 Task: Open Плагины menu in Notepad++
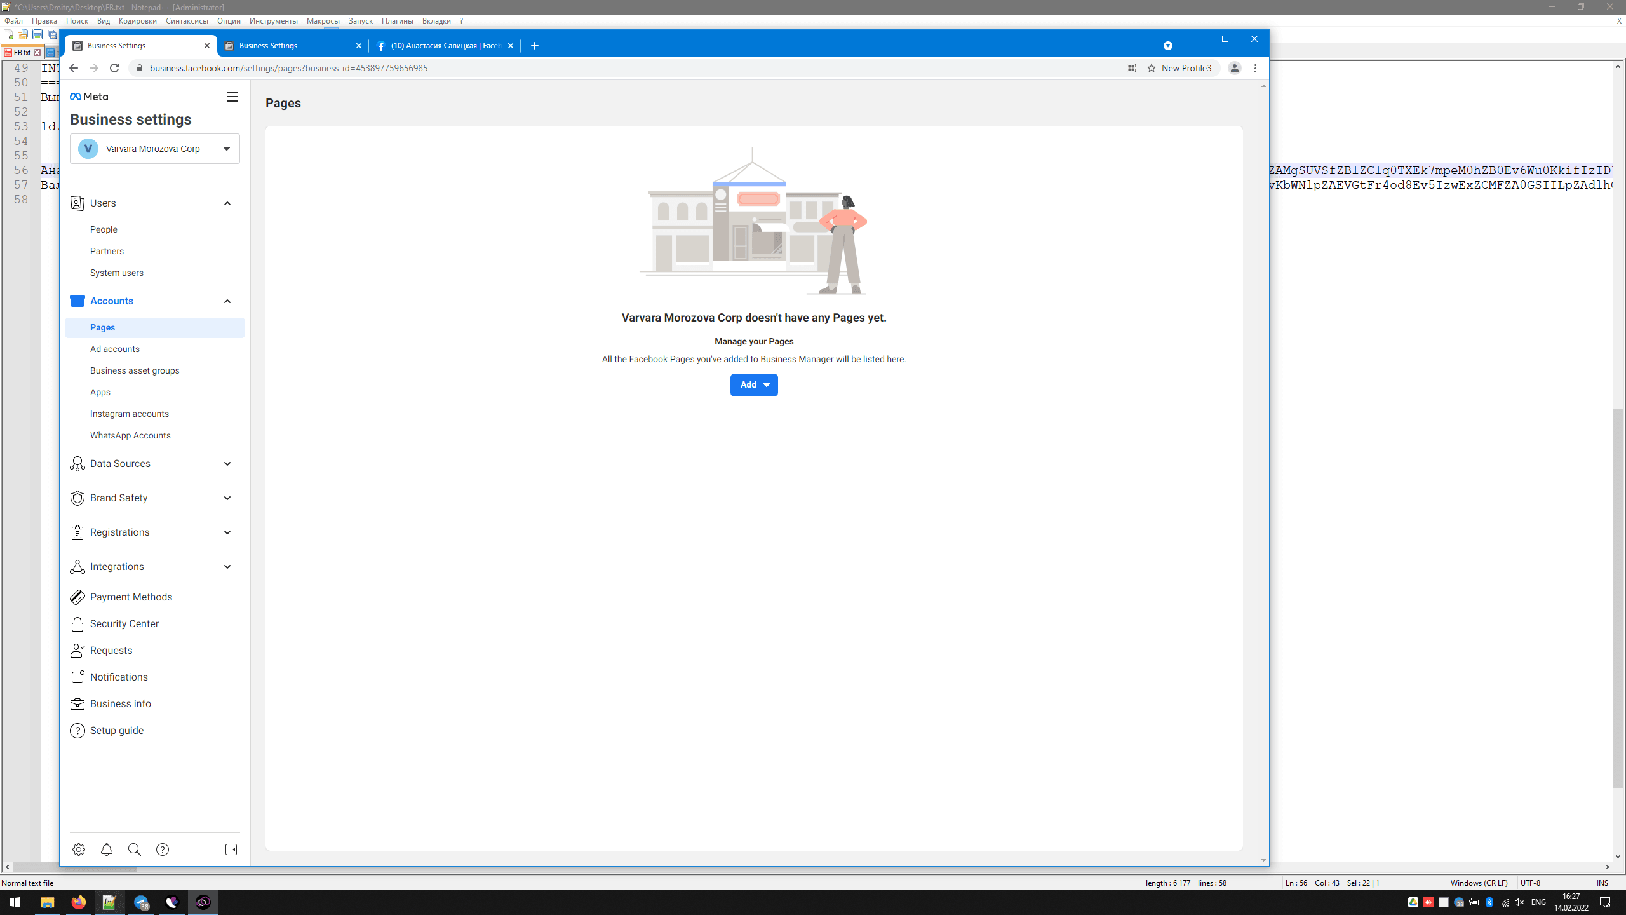pyautogui.click(x=397, y=21)
